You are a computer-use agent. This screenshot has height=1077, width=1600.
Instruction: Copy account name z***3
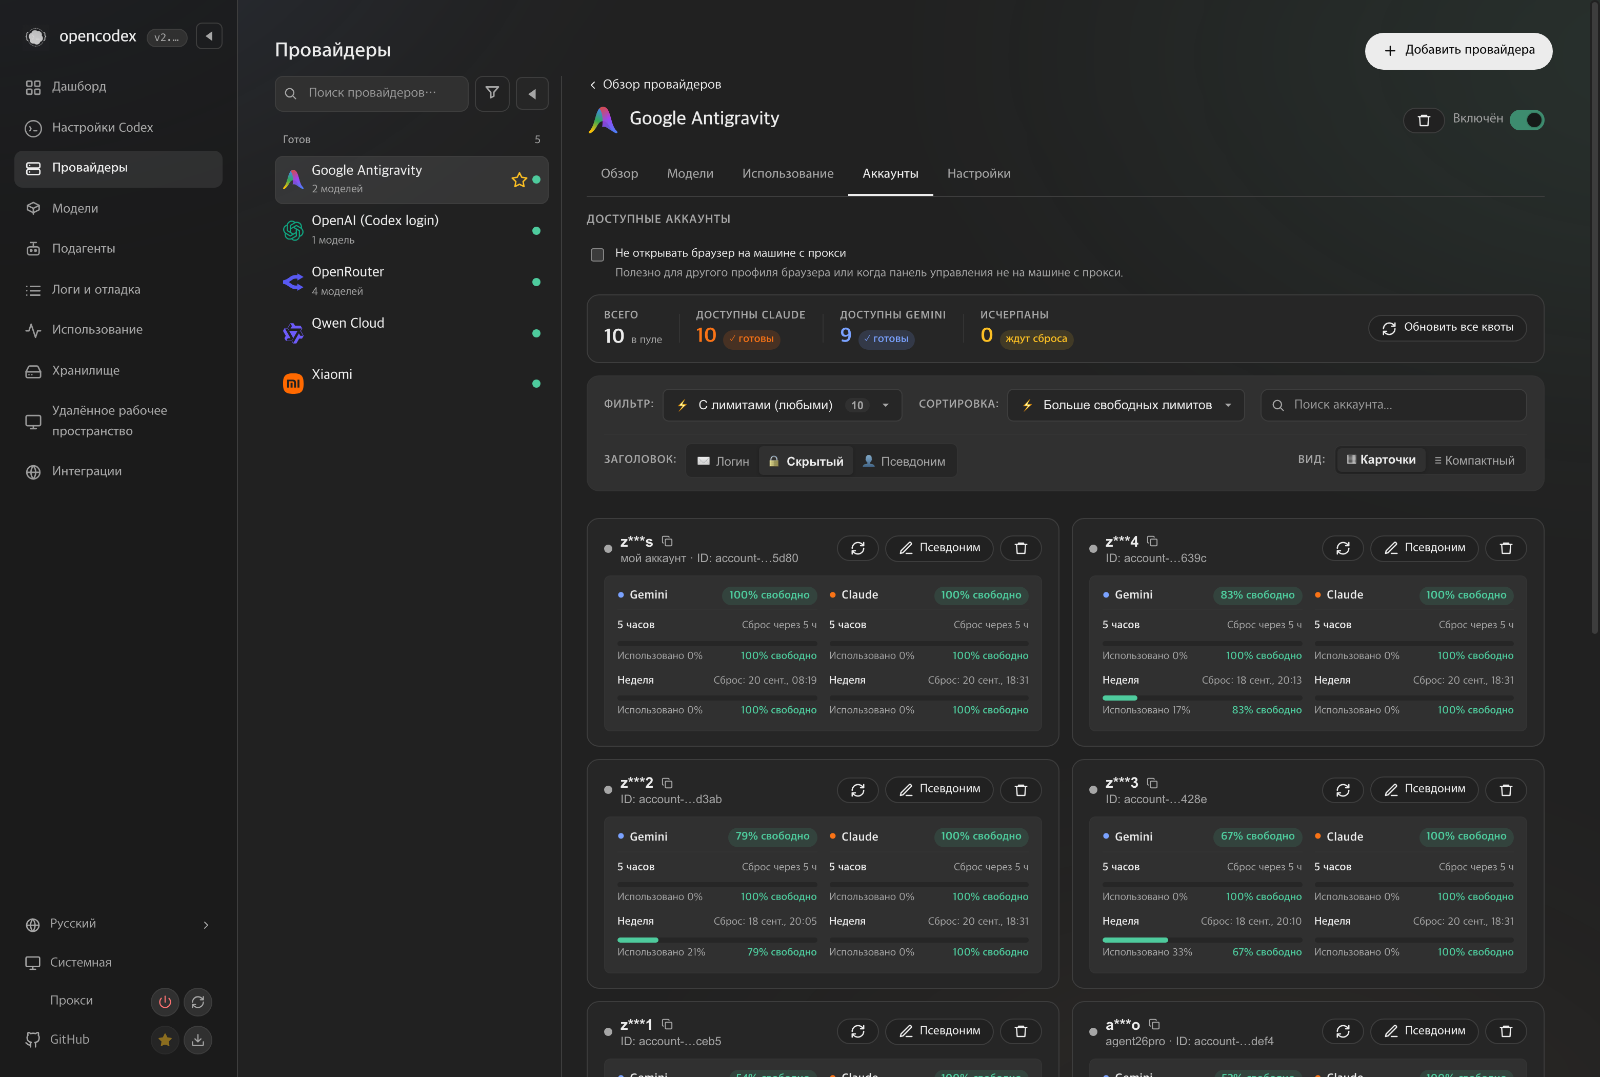tap(1152, 783)
